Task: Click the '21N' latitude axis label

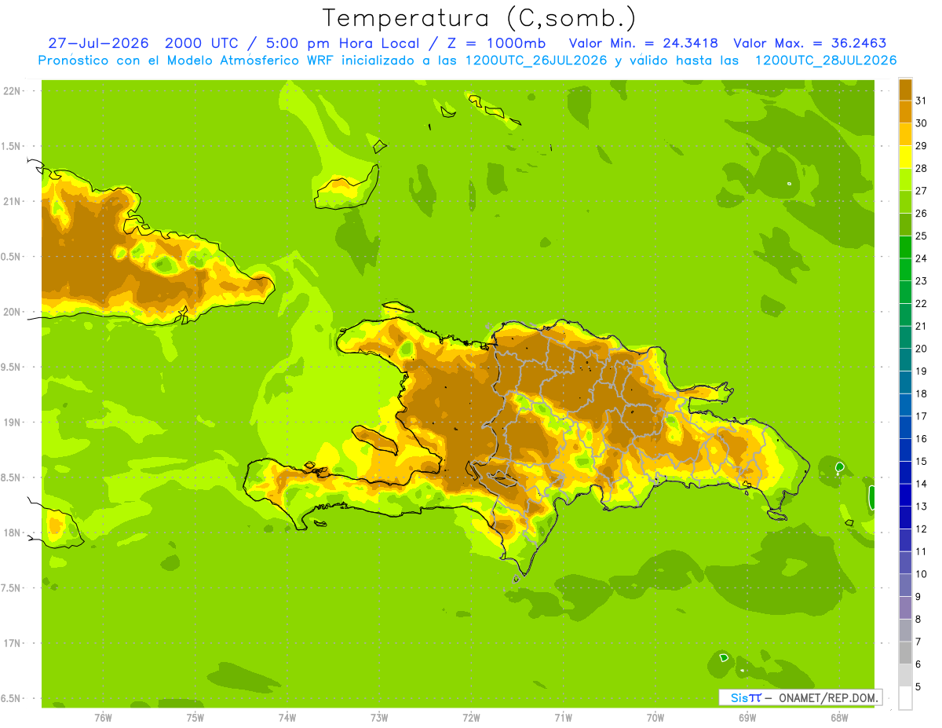Action: coord(11,201)
